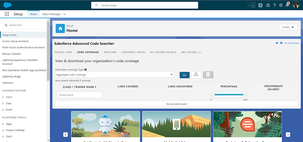This screenshot has width=303, height=142.
Task: Select the Code Coverage tab
Action: (88, 52)
